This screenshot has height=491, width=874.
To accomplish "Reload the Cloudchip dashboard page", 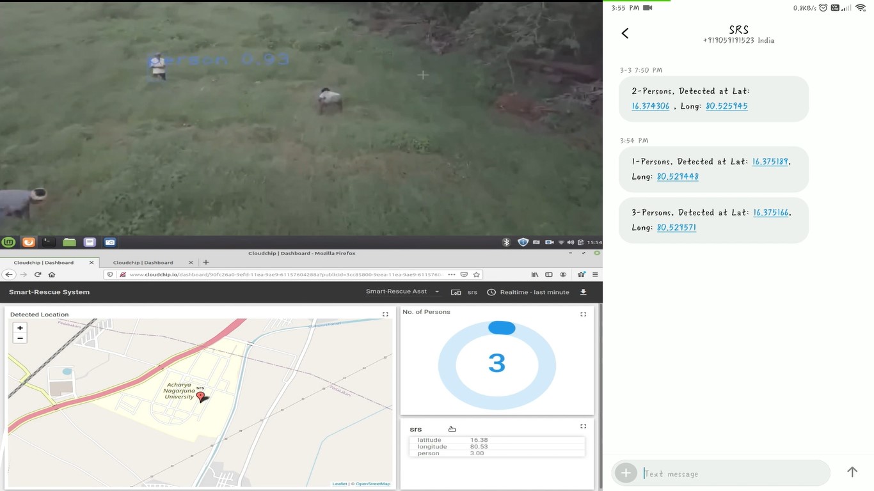I will (38, 274).
